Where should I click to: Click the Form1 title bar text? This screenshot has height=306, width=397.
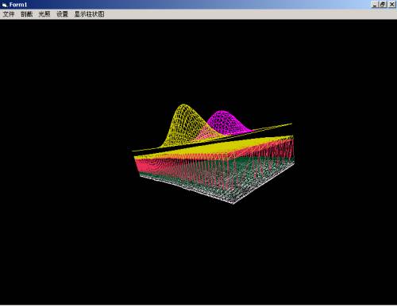click(18, 5)
